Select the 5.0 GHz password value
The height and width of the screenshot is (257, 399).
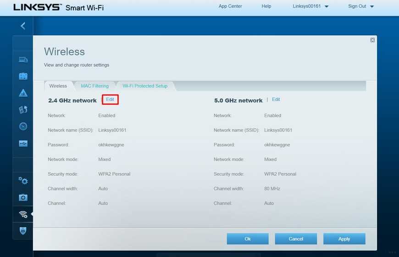click(x=277, y=145)
